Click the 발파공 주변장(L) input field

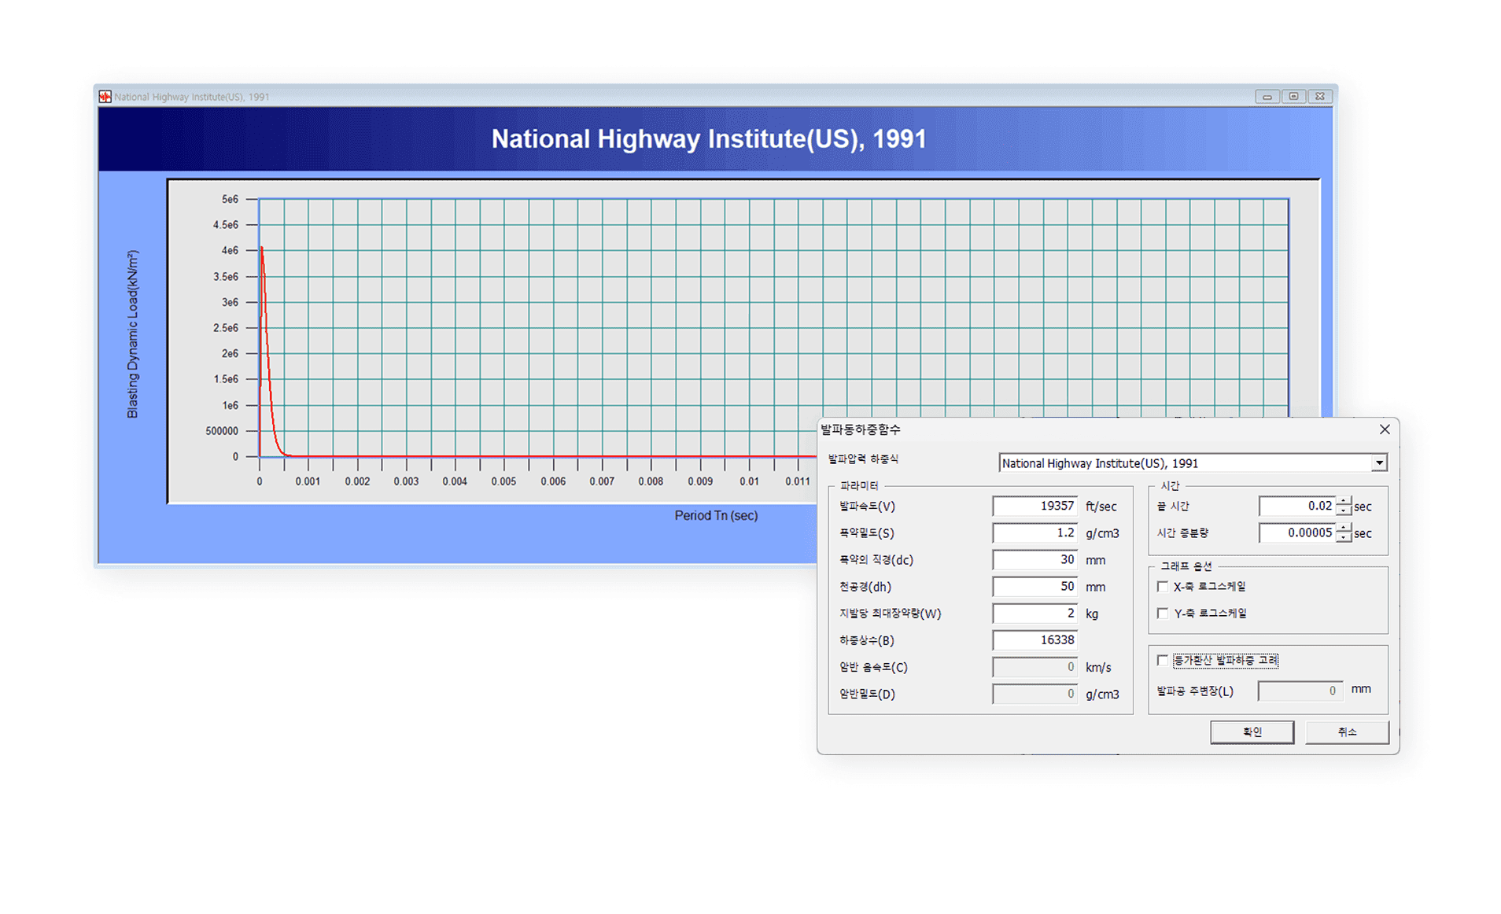coord(1300,691)
